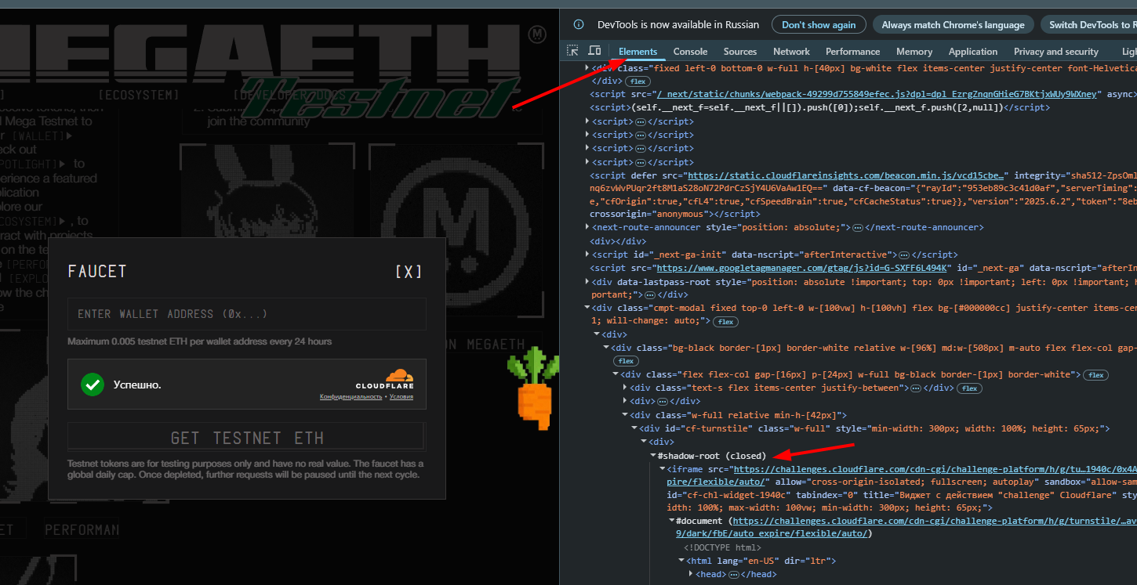This screenshot has height=585, width=1137.
Task: Open the iframe src challenges.cloudflare.com link
Action: coord(935,469)
